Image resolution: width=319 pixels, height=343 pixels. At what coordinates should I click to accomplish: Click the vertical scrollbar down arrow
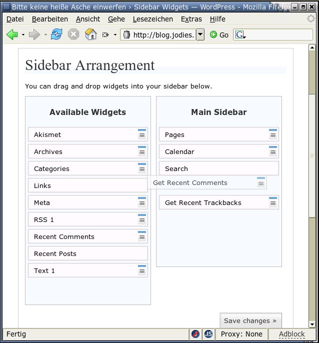[x=312, y=323]
